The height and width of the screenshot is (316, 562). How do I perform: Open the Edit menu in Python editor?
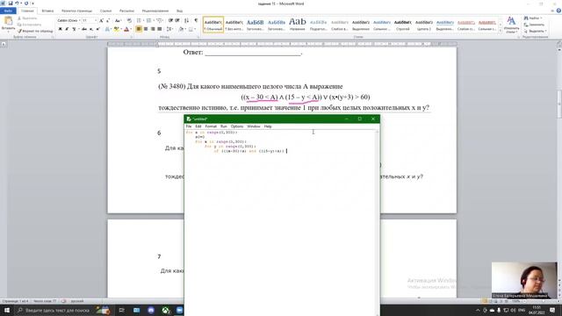click(x=198, y=126)
